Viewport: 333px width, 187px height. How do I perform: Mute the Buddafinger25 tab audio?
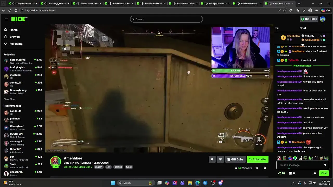click(x=110, y=4)
